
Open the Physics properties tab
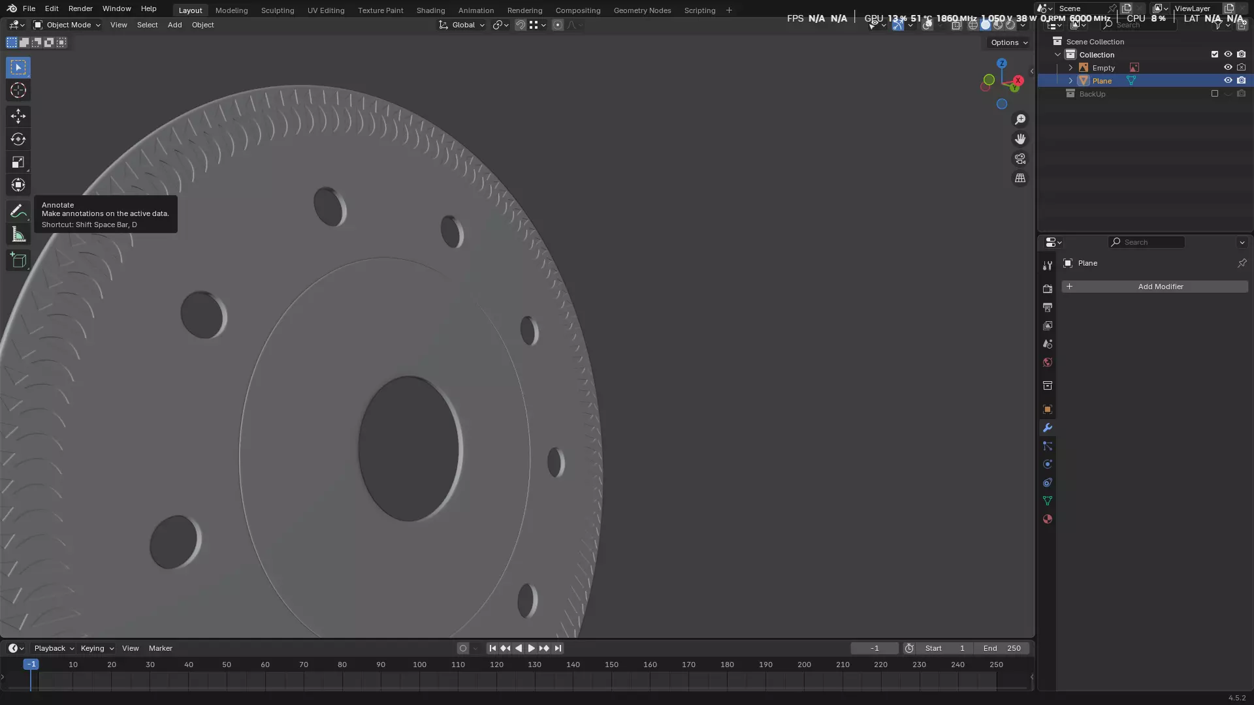1048,464
